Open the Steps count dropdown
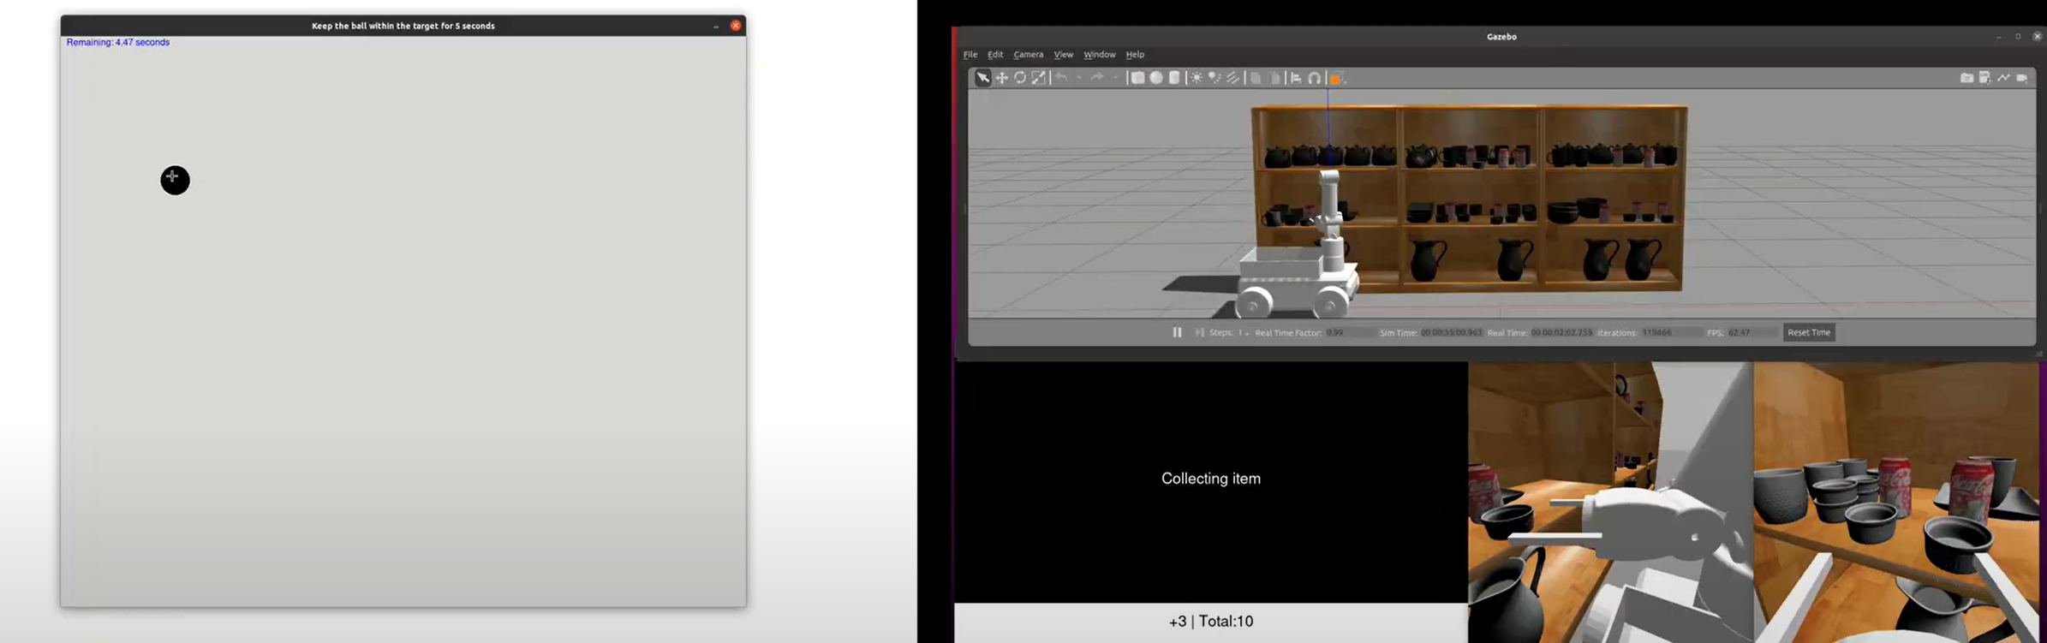The width and height of the screenshot is (2047, 643). point(1244,332)
